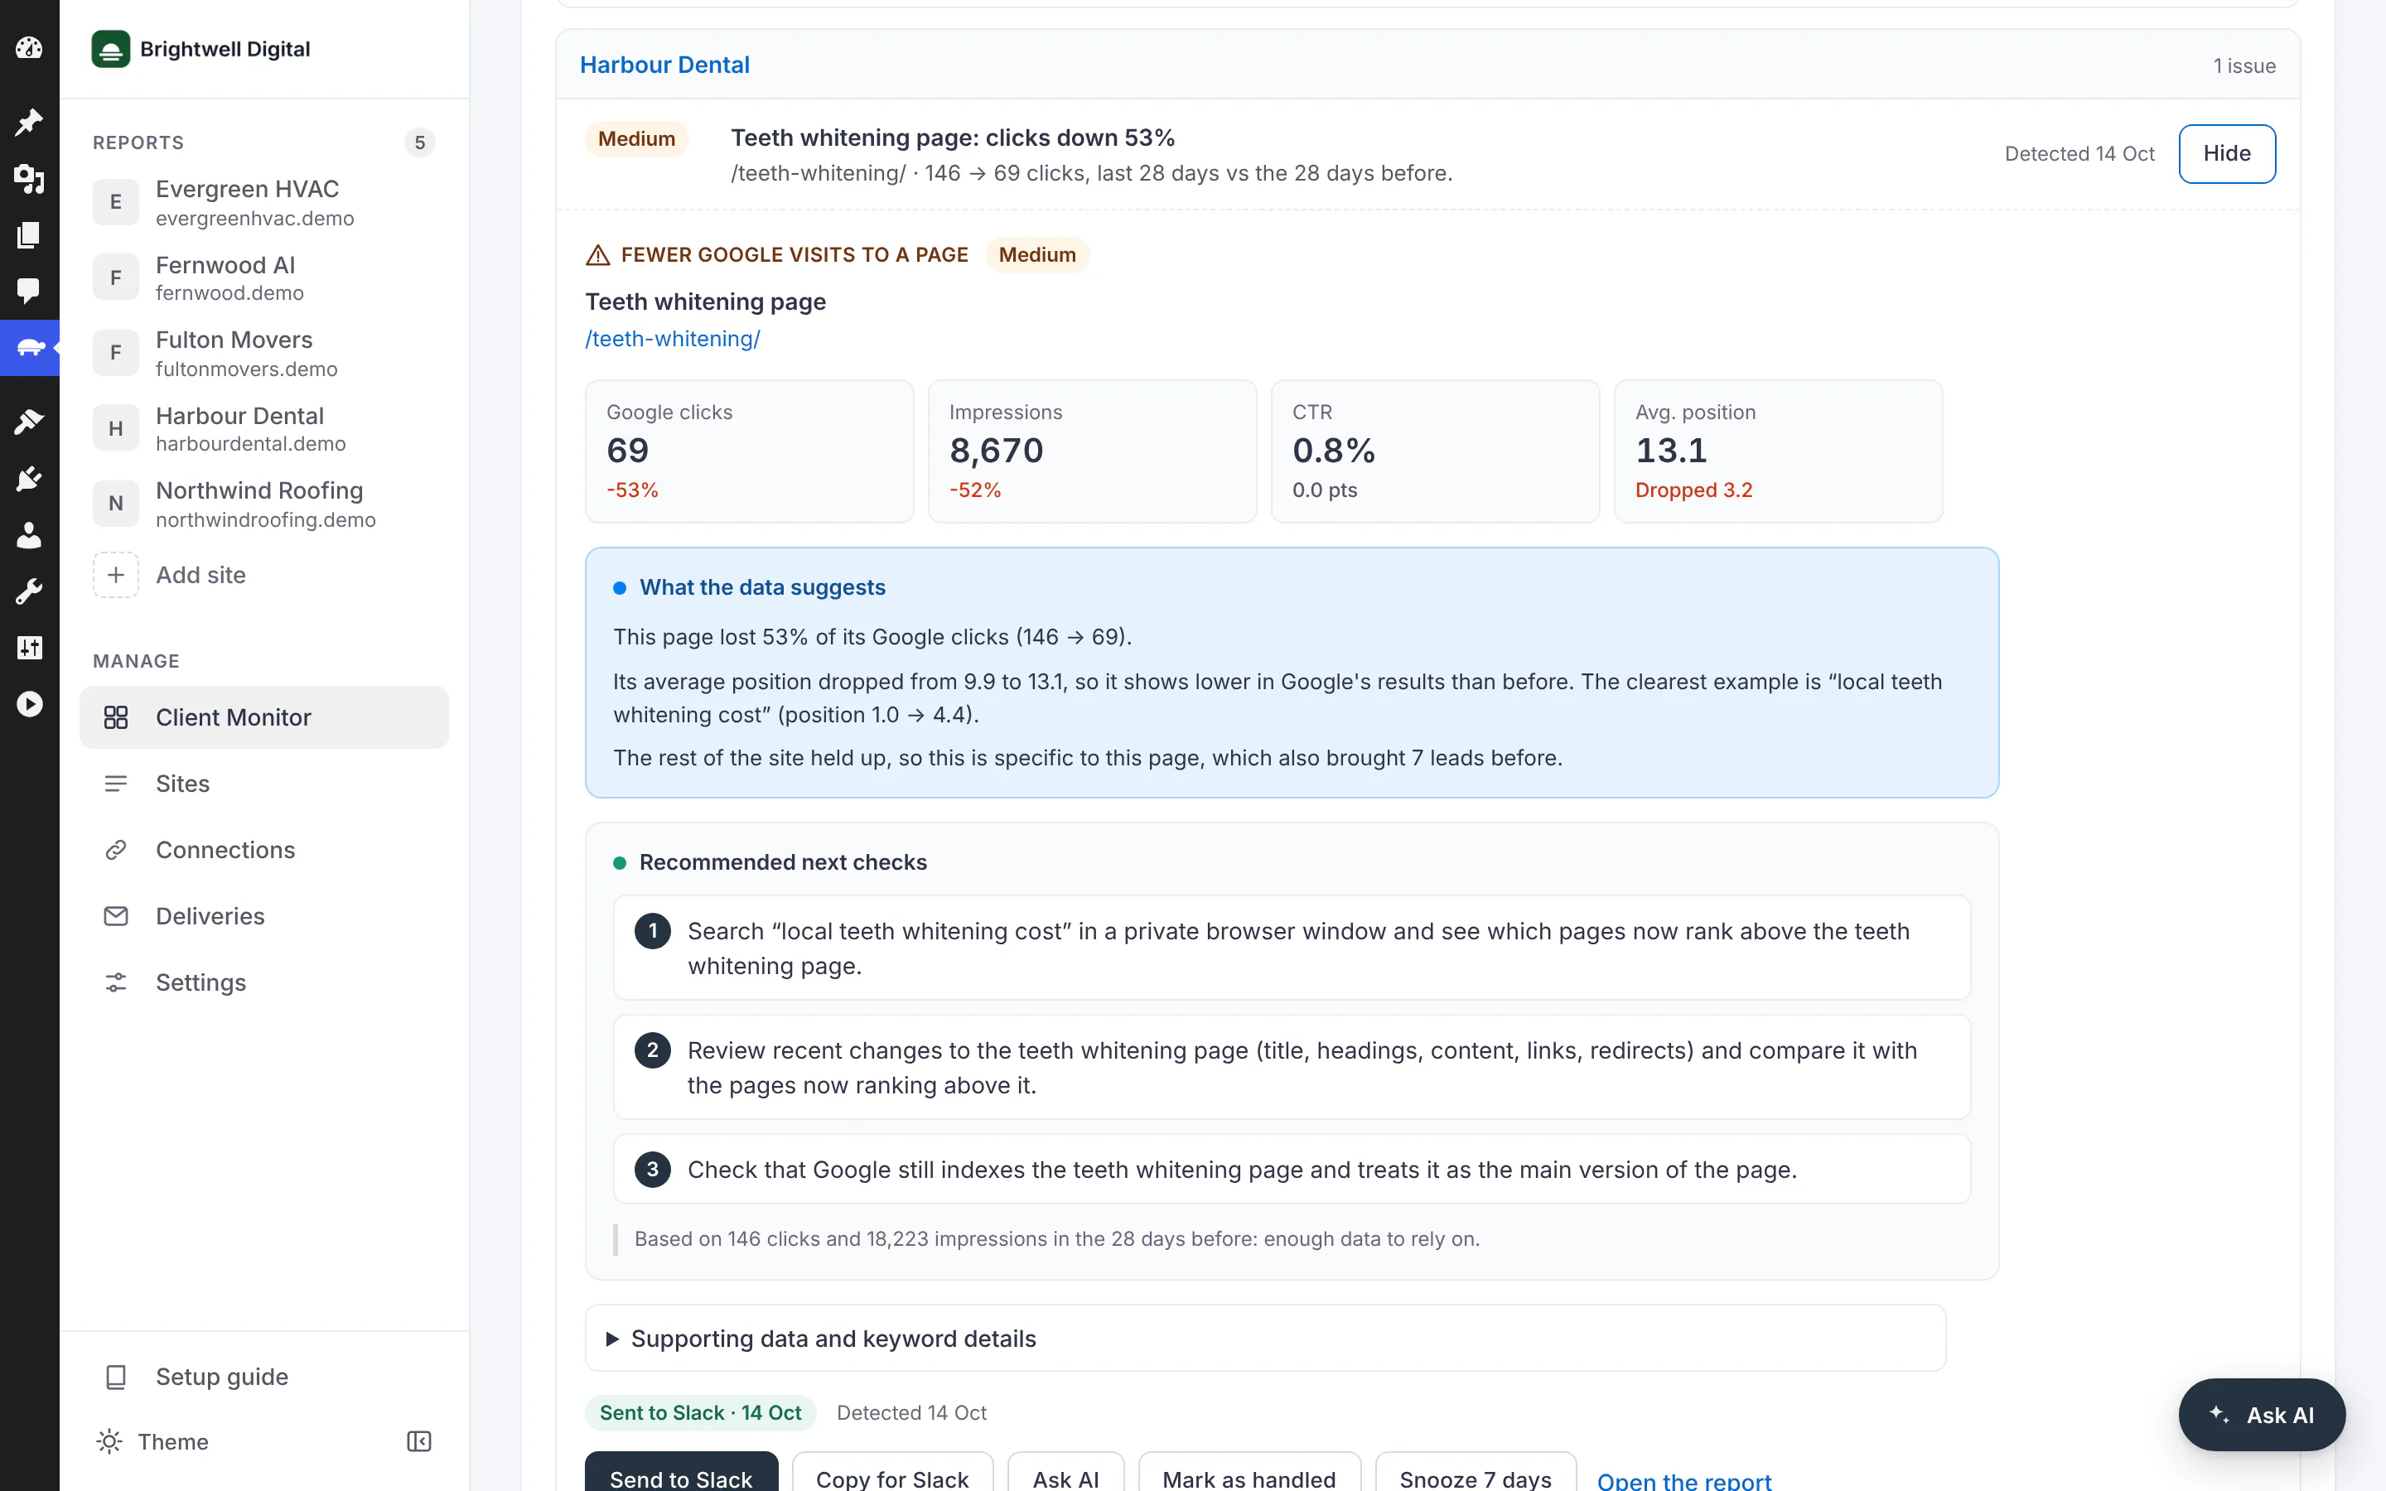Click recommended check number 3
This screenshot has height=1491, width=2386.
point(1292,1170)
